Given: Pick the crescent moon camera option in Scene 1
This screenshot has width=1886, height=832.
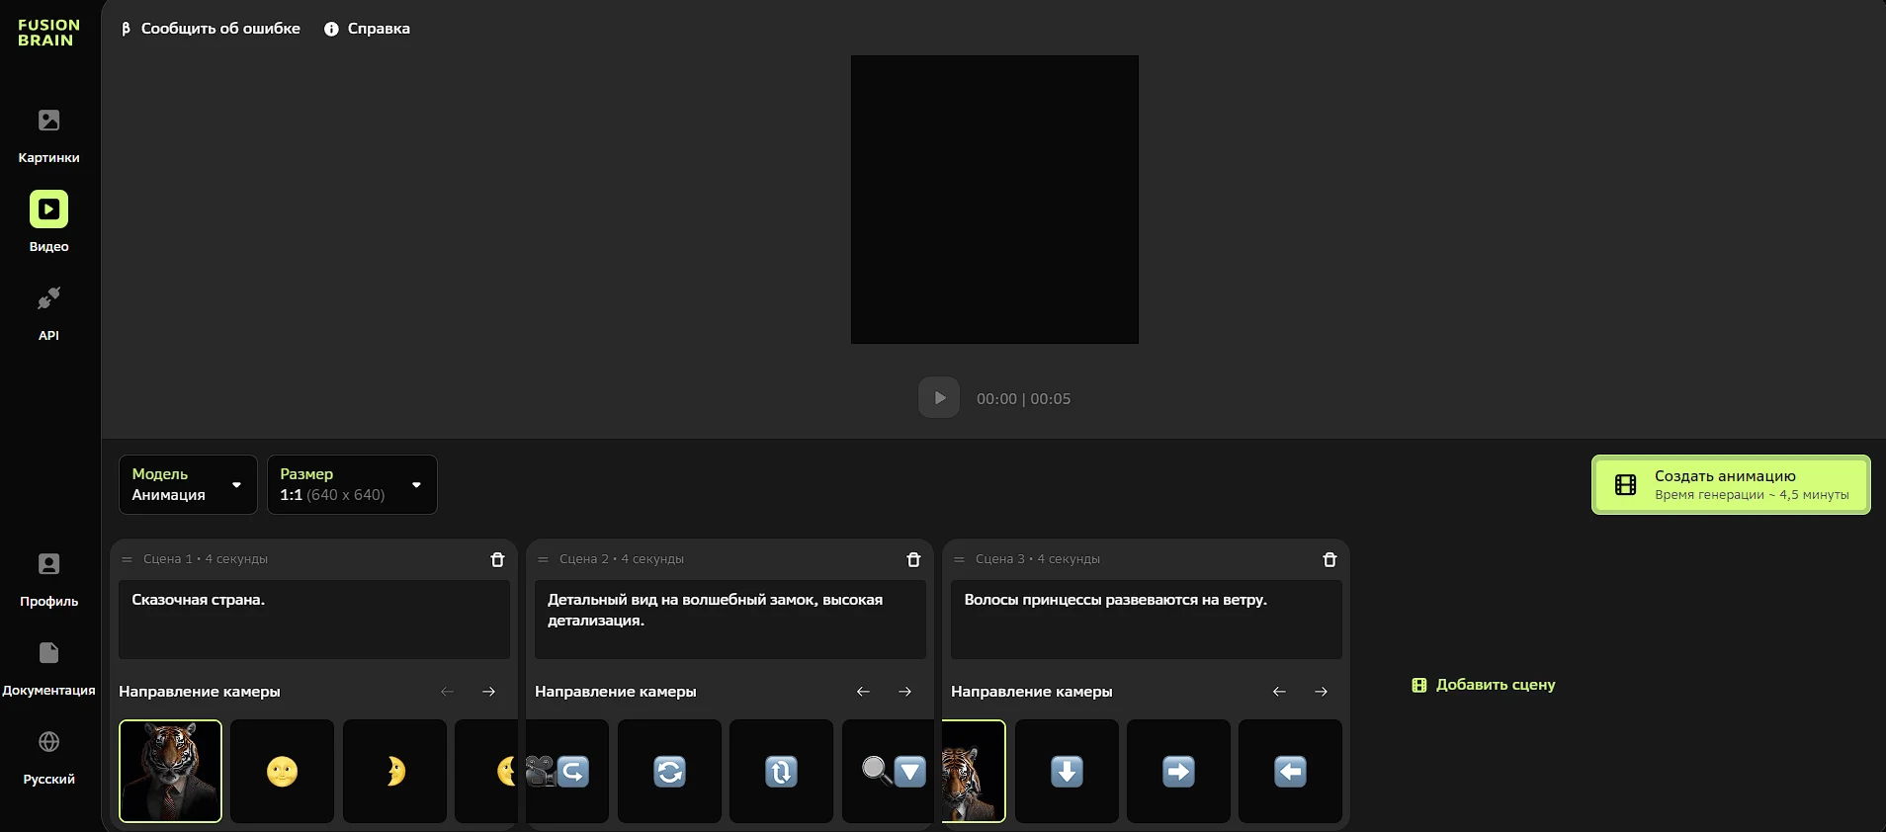Looking at the screenshot, I should pos(394,771).
